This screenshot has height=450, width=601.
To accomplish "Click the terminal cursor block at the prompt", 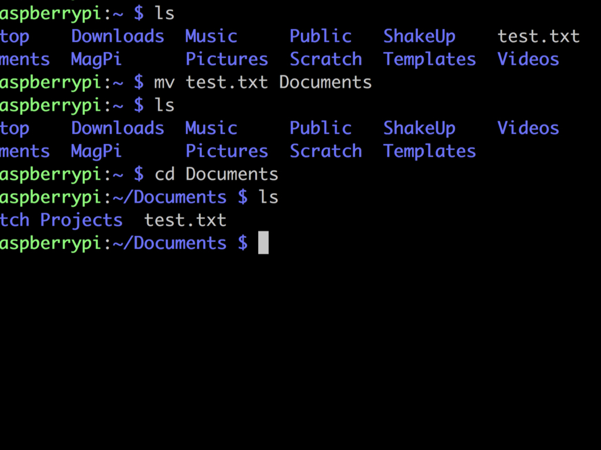I will tap(264, 243).
